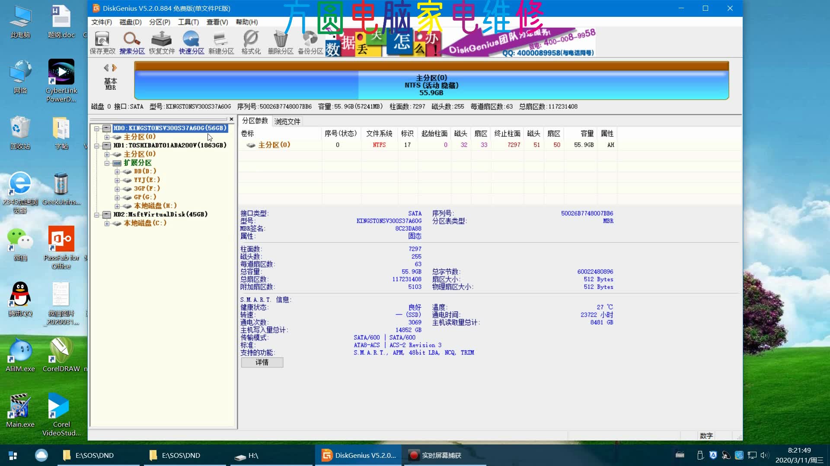Screen dimensions: 830x466
Task: Collapse the HD1 TOSHIBA disk node
Action: click(x=97, y=146)
